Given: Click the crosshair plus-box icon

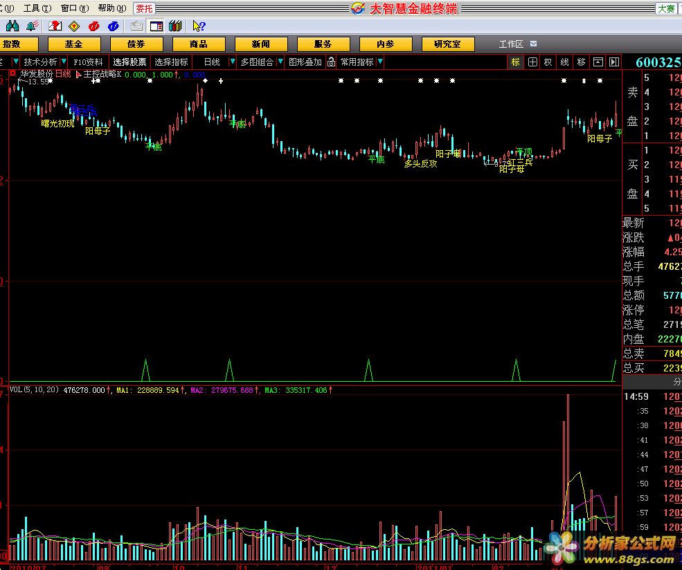Looking at the screenshot, I should pos(532,62).
